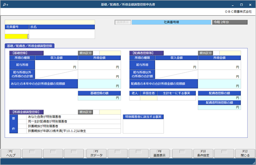Open F10 条件設定
Screen dimensions: 256x165
point(203,153)
